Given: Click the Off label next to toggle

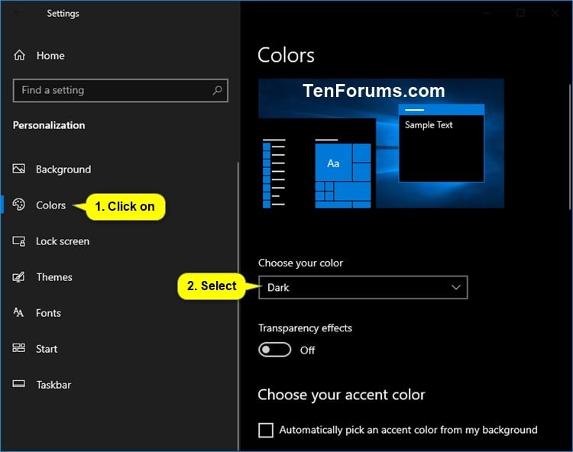Looking at the screenshot, I should (x=307, y=350).
